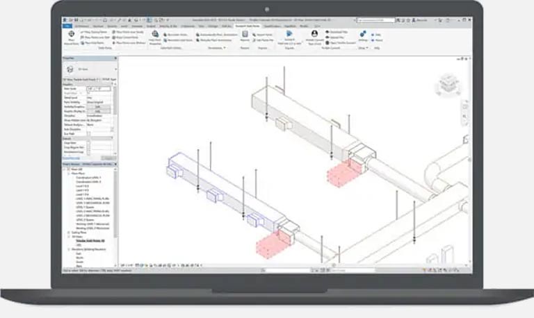The height and width of the screenshot is (318, 534).
Task: Open the File tab in the ribbon
Action: 67,26
